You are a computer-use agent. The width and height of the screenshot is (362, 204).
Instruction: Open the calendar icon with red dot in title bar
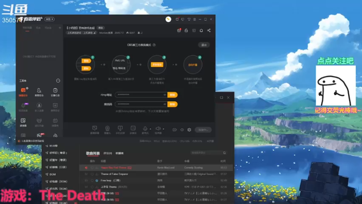(x=177, y=19)
